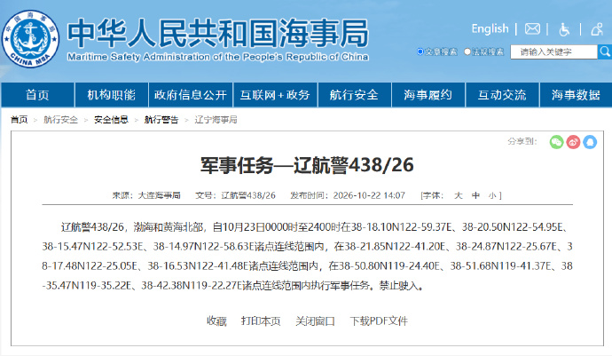Go to 辽宁海事局 in the breadcrumb
Image resolution: width=612 pixels, height=356 pixels.
click(216, 120)
